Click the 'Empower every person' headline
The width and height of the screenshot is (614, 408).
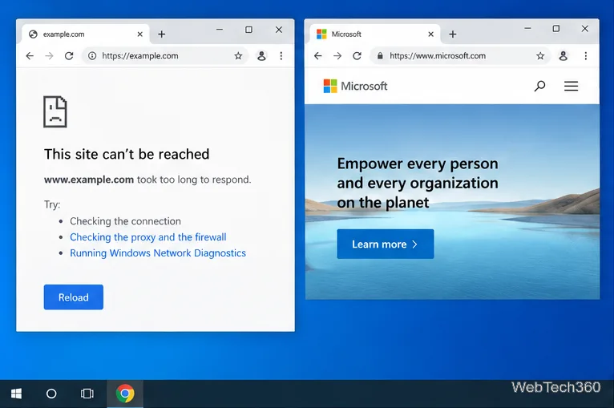[x=418, y=183]
